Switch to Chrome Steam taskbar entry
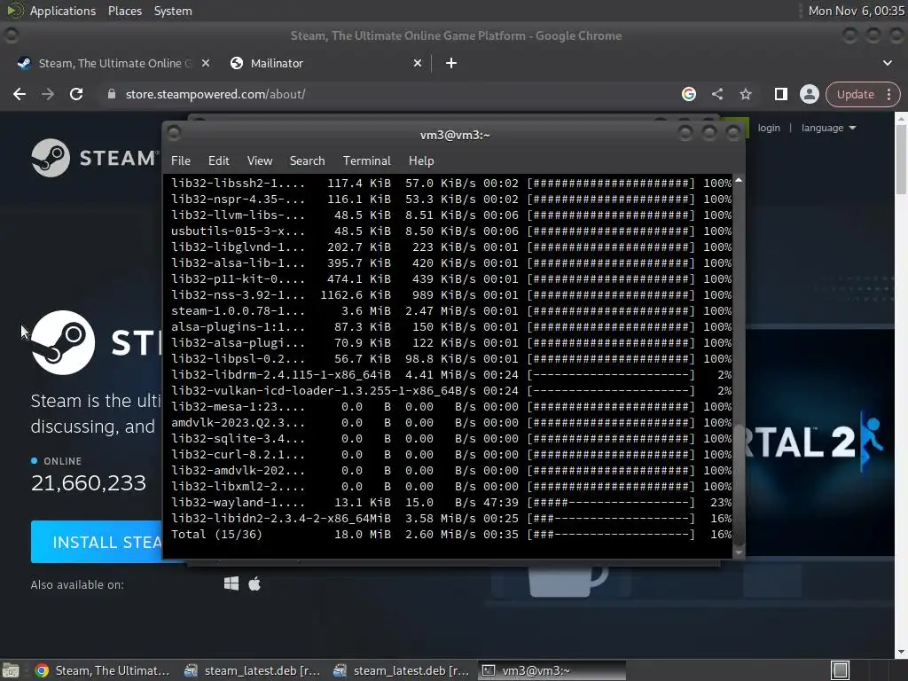Viewport: 908px width, 681px height. [x=103, y=670]
